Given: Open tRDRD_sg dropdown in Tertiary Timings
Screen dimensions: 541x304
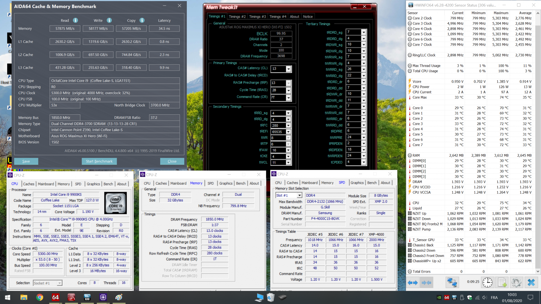Looking at the screenshot, I should pyautogui.click(x=363, y=32).
